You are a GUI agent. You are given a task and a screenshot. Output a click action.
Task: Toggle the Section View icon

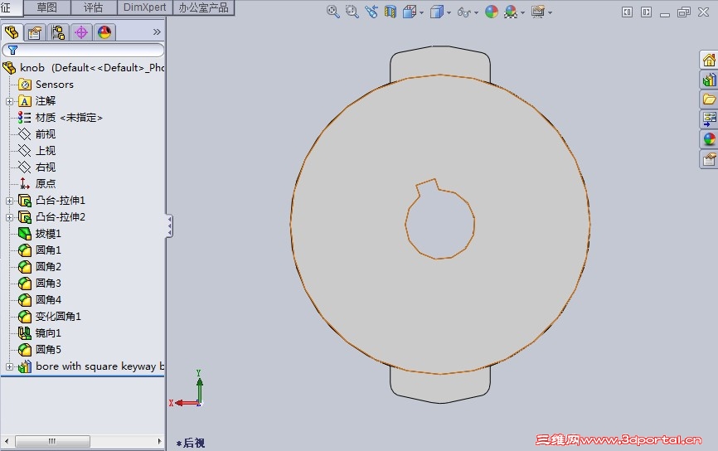[x=391, y=12]
